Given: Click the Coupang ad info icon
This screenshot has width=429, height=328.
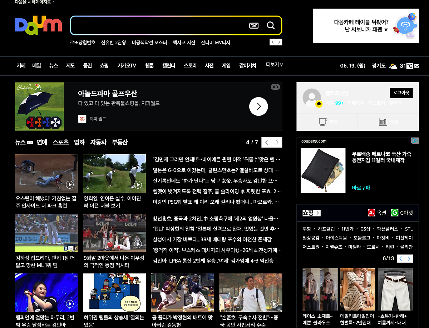Looking at the screenshot, I should [415, 141].
